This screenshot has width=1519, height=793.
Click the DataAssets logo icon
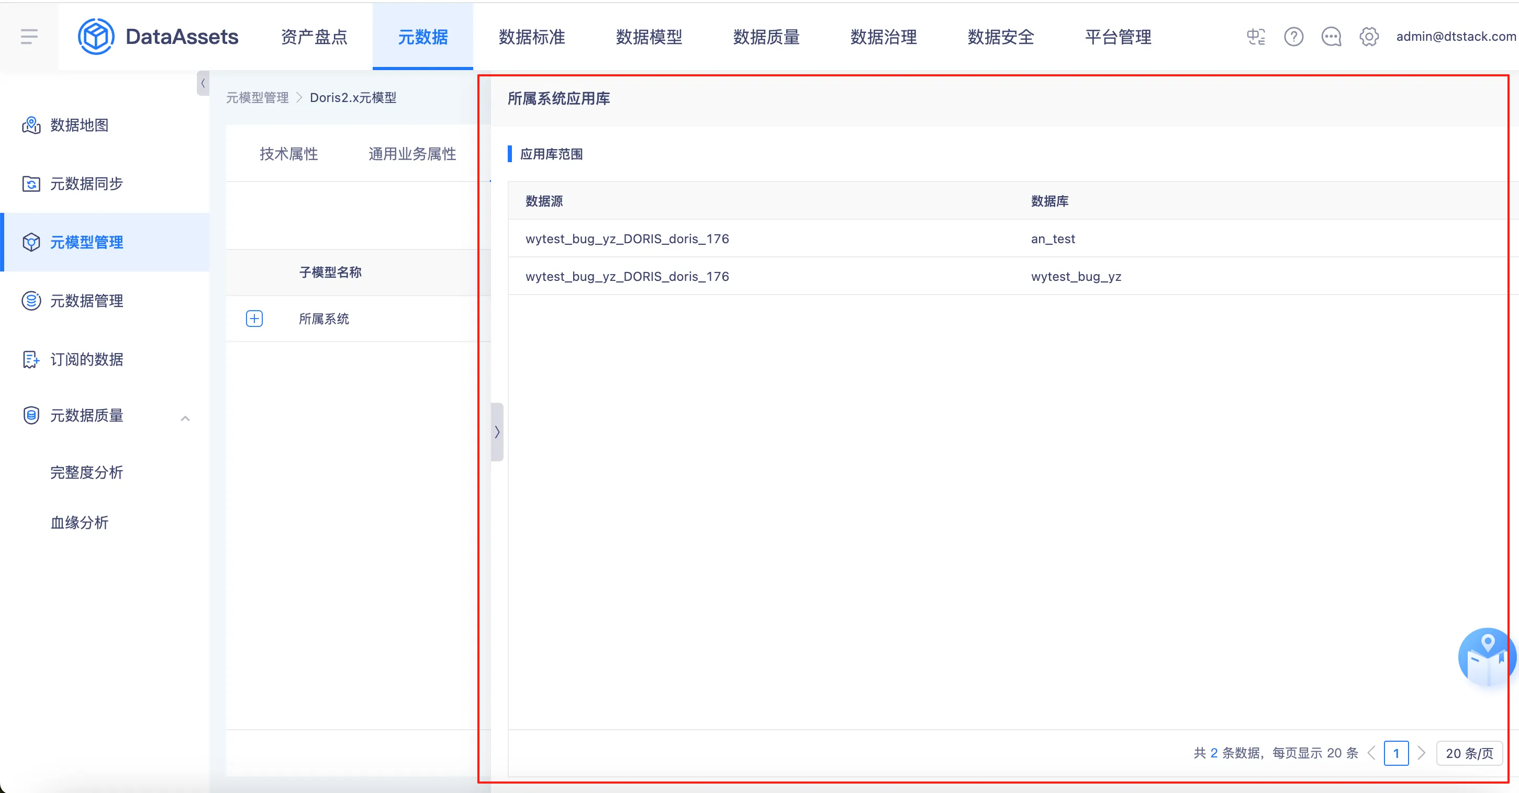click(96, 37)
